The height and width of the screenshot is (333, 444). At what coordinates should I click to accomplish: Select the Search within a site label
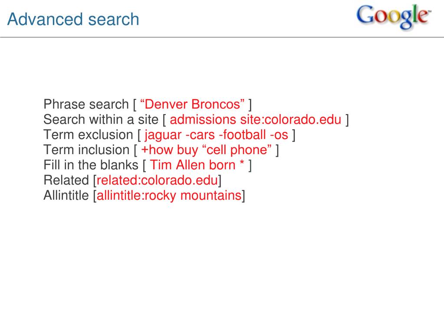click(x=101, y=119)
